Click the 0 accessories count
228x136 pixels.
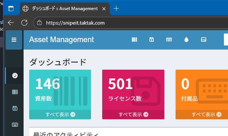pos(185,84)
